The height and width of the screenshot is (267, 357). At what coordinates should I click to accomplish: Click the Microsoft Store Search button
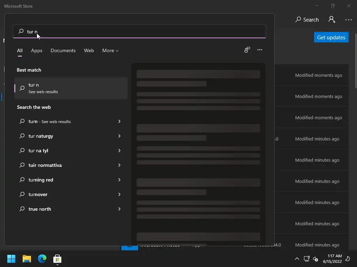tap(307, 19)
